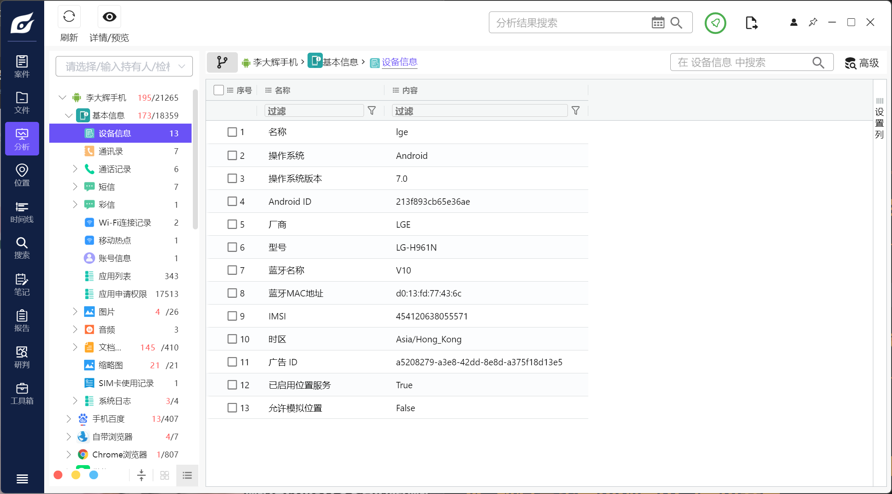Click the export file icon in title bar
This screenshot has width=892, height=494.
click(751, 23)
